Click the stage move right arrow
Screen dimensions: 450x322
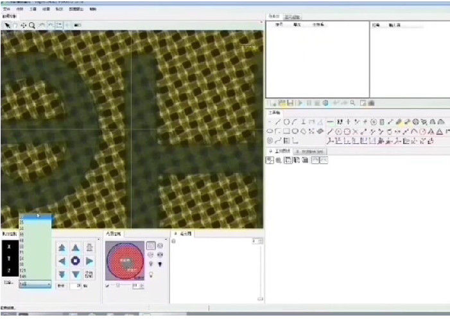(x=90, y=261)
